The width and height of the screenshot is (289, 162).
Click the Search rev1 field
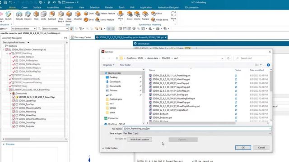pyautogui.click(x=252, y=58)
